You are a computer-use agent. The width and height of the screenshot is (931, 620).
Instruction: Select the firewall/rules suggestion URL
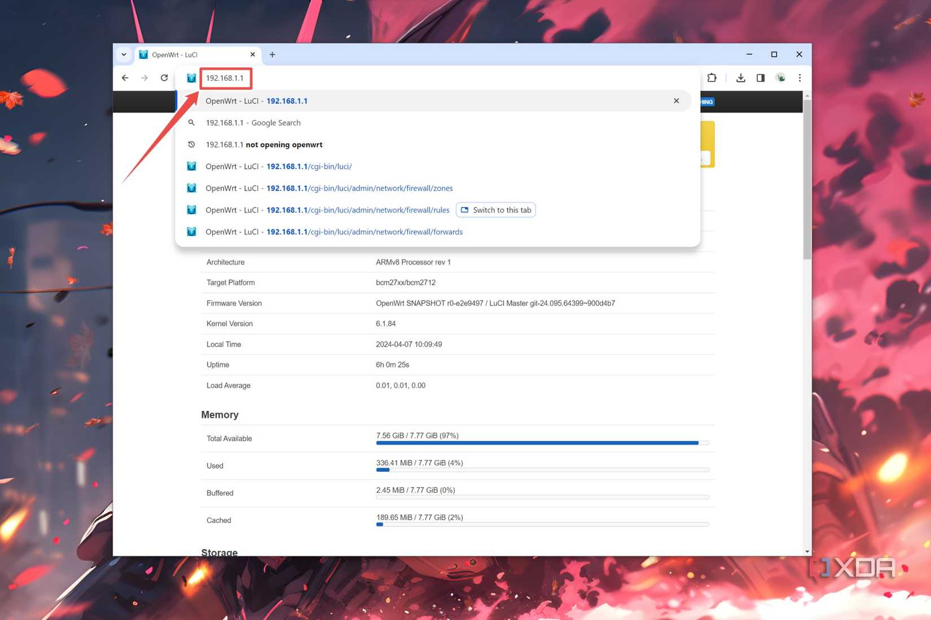point(358,210)
